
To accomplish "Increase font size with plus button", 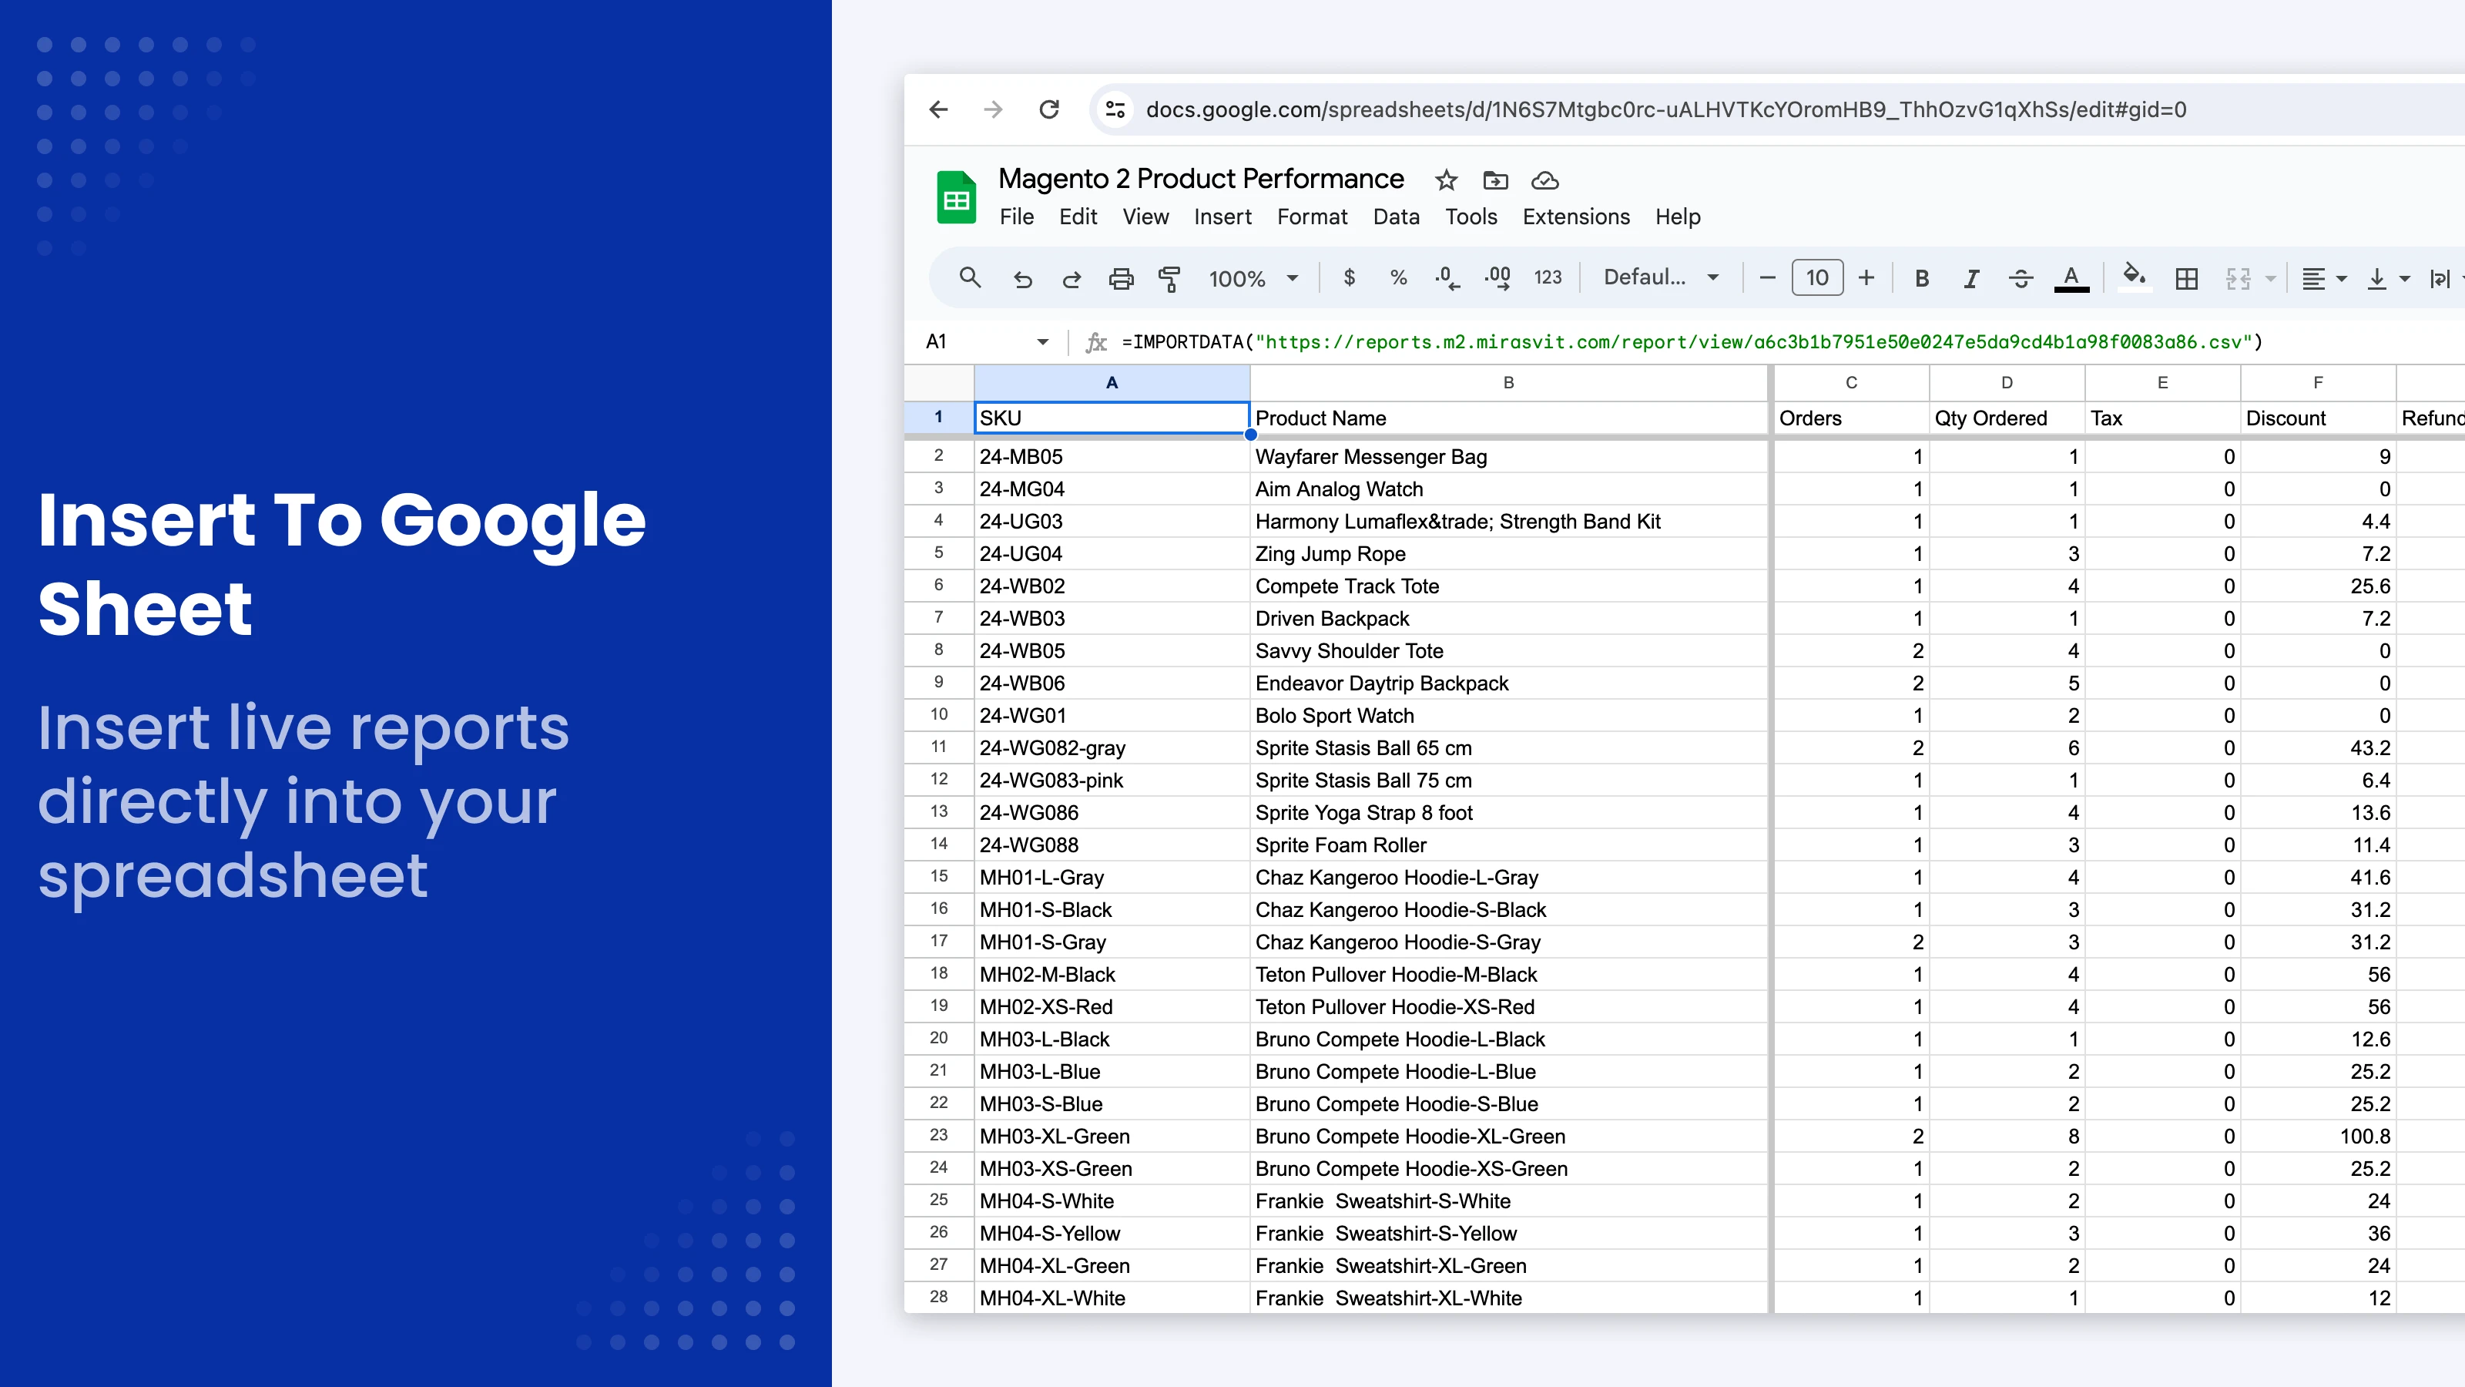I will click(1866, 277).
